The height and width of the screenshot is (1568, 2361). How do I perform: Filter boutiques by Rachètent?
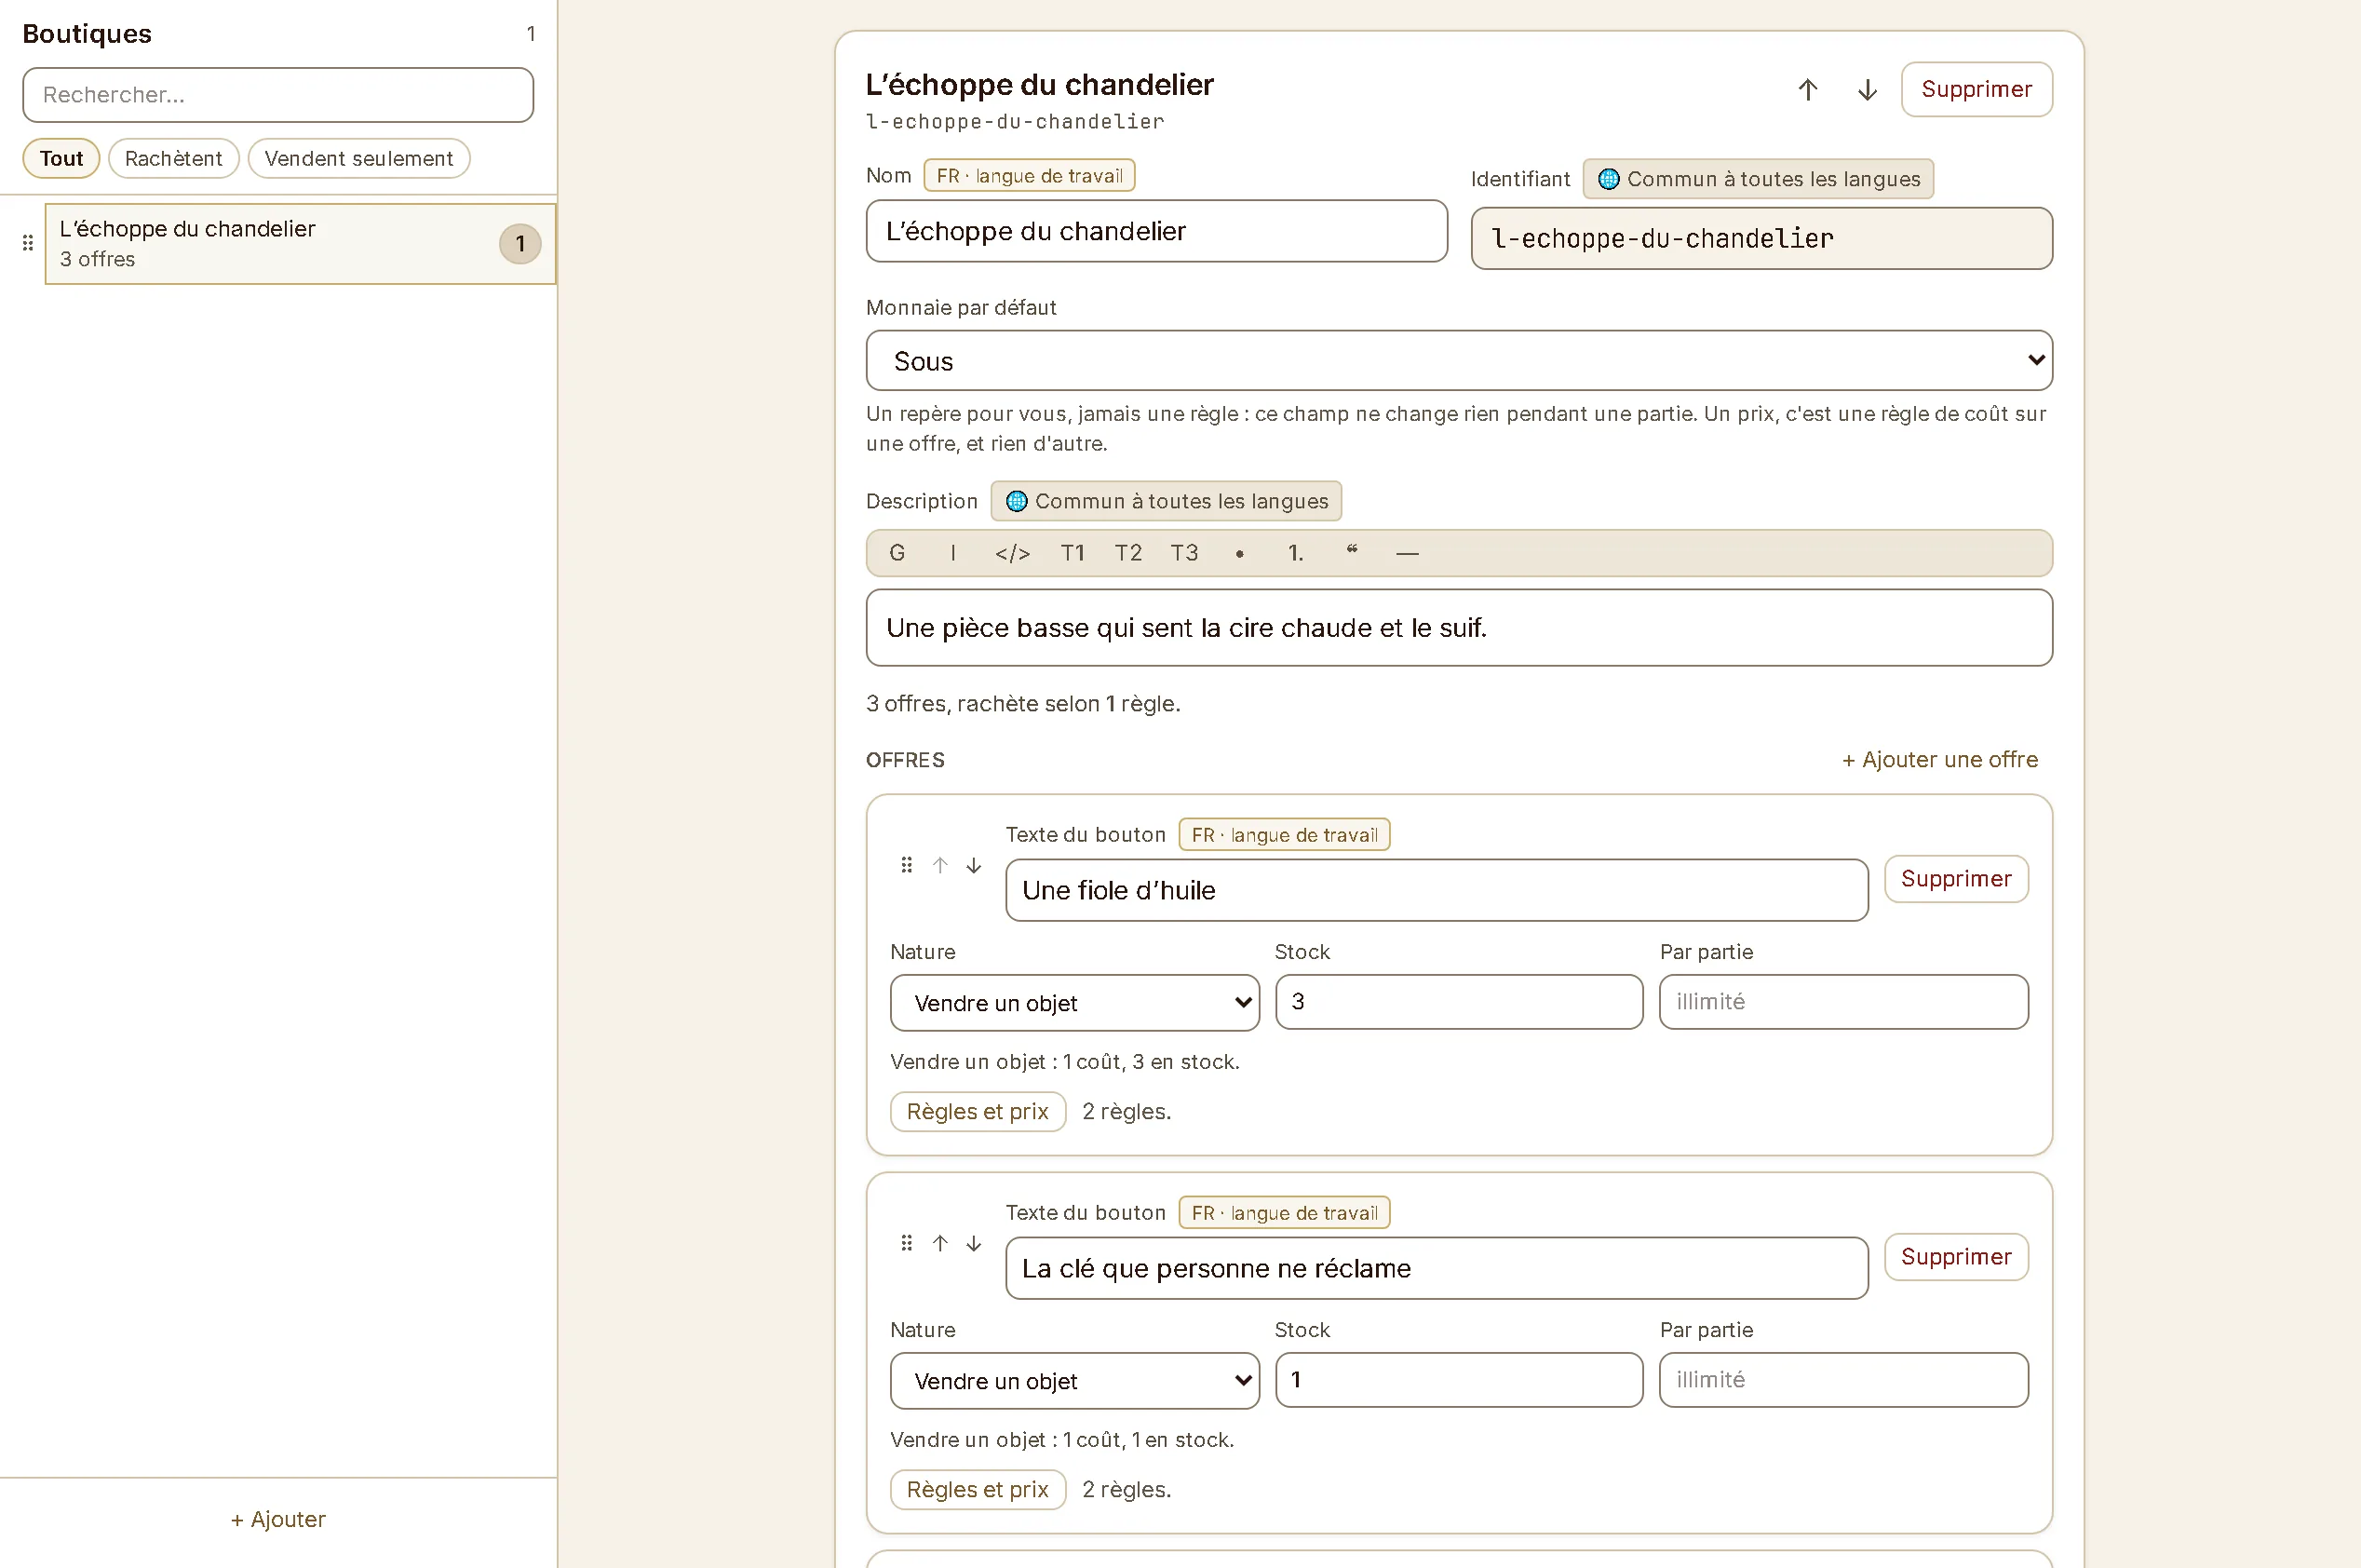tap(173, 158)
